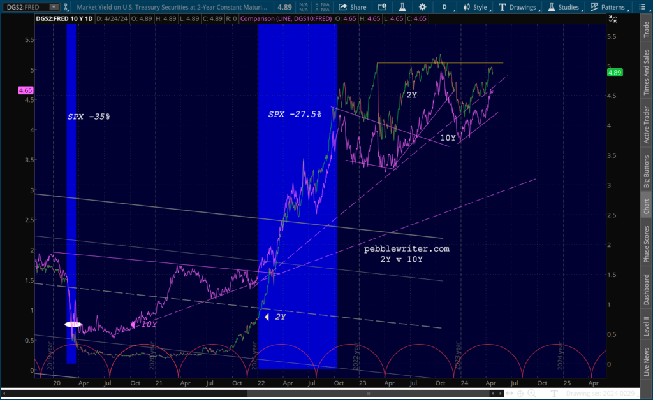
Task: Click the DGS2:FRED symbol input field
Action: [x=24, y=7]
